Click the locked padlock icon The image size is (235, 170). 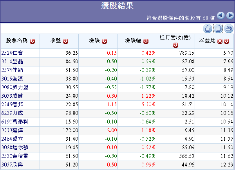tap(208, 29)
